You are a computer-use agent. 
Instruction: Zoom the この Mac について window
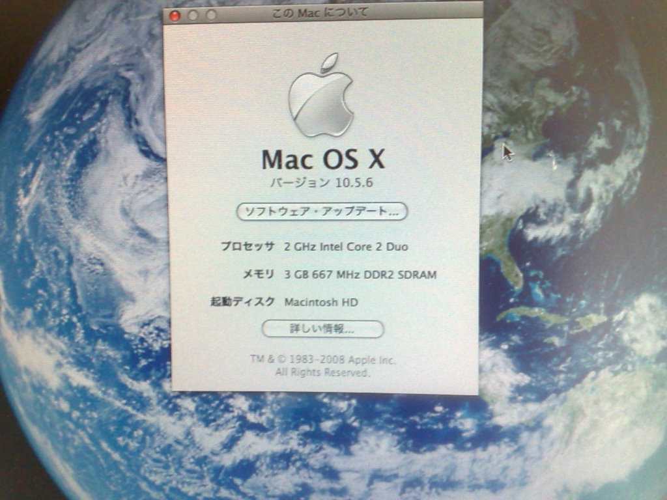click(212, 15)
